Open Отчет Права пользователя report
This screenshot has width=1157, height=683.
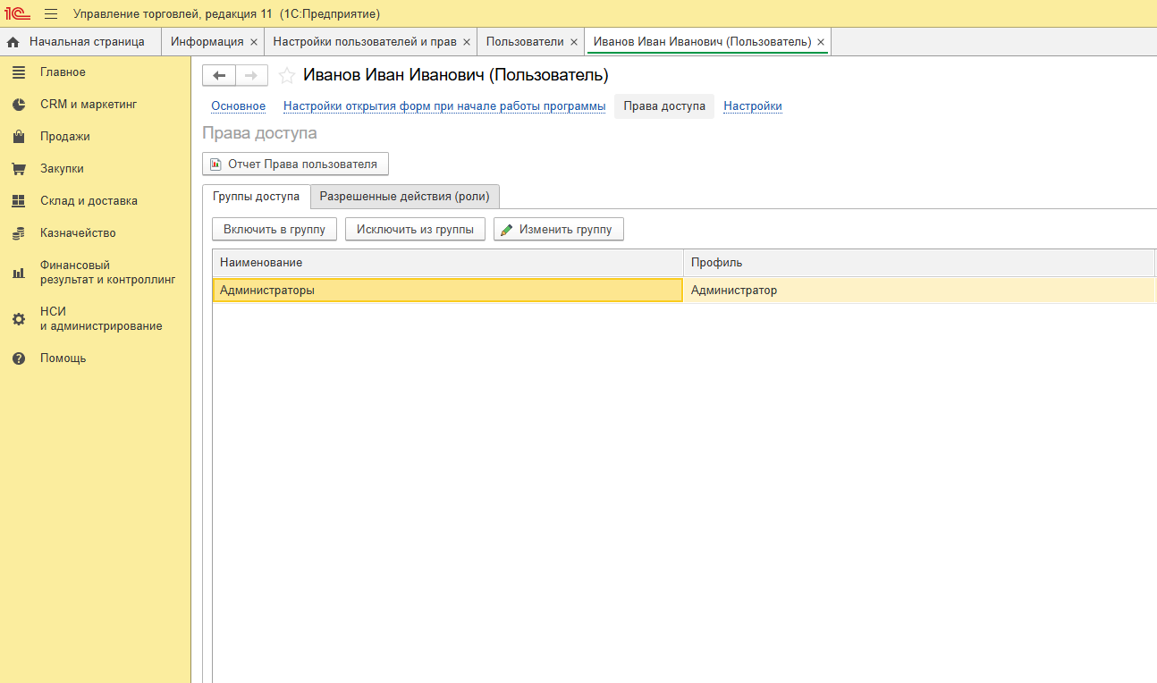pos(295,164)
